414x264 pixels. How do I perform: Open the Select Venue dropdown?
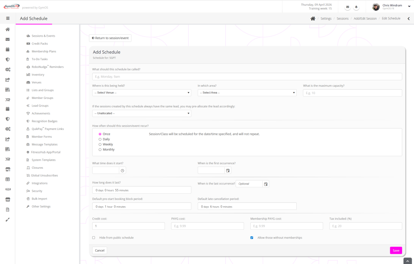pos(142,93)
